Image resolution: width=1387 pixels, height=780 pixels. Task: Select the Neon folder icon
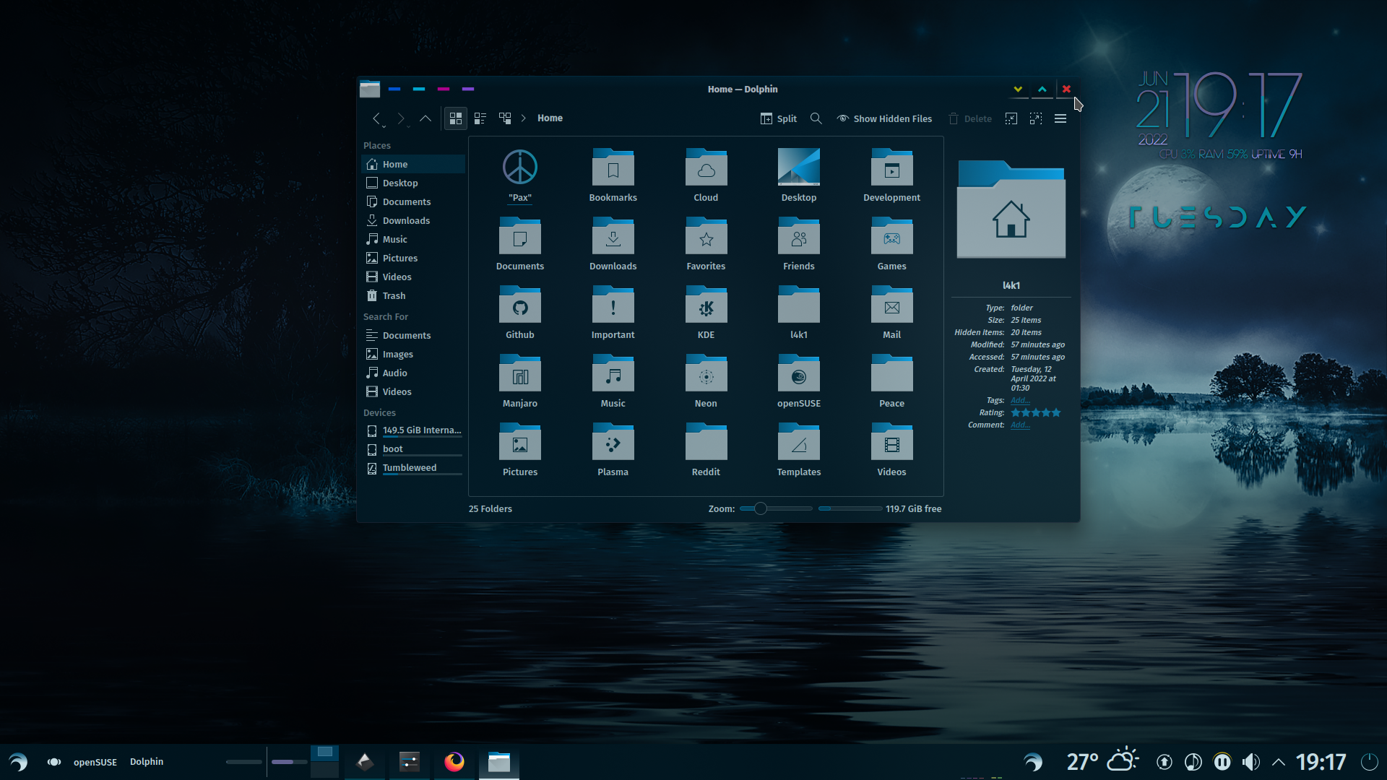(x=706, y=373)
